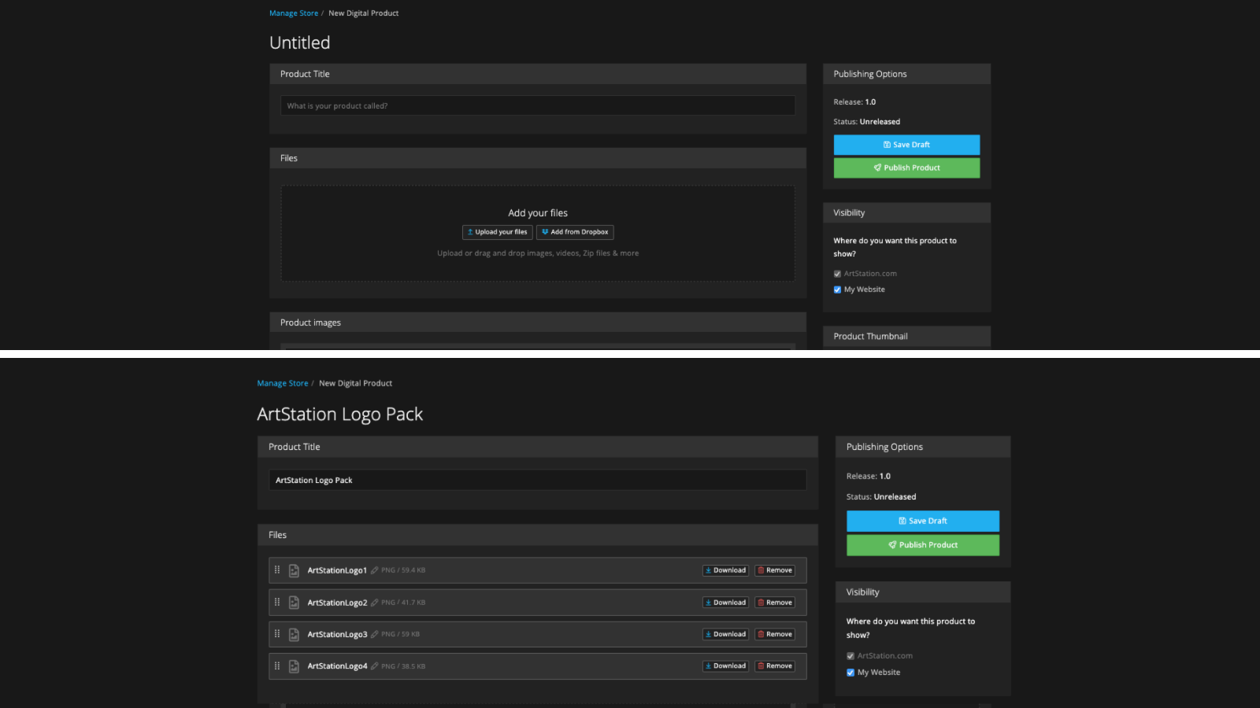1260x708 pixels.
Task: Click the 'Add your files' drop zone text
Action: coord(538,213)
